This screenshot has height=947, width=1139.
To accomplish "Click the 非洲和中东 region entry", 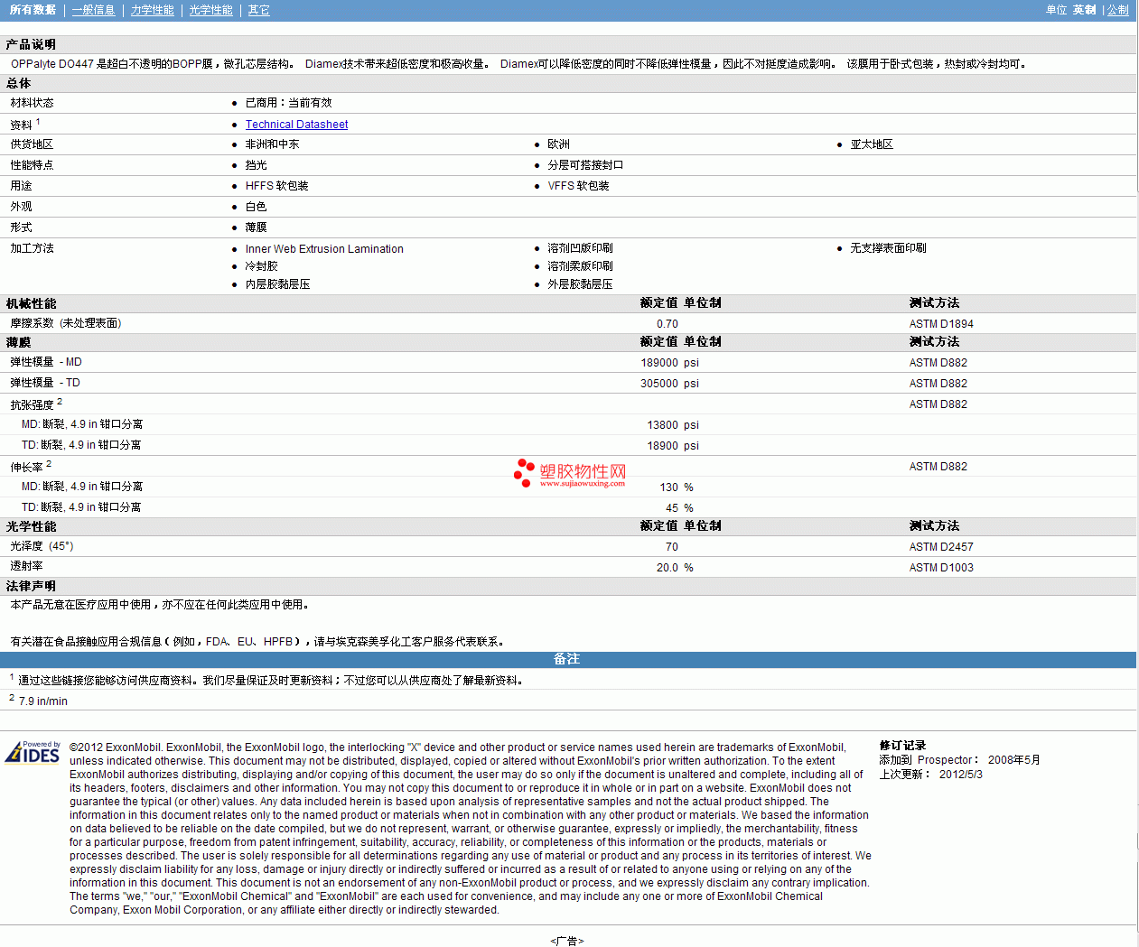I will click(x=272, y=144).
